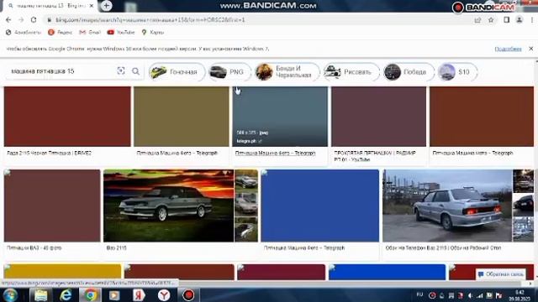This screenshot has width=538, height=302.
Task: Go back to previous page in Chrome
Action: pos(8,20)
